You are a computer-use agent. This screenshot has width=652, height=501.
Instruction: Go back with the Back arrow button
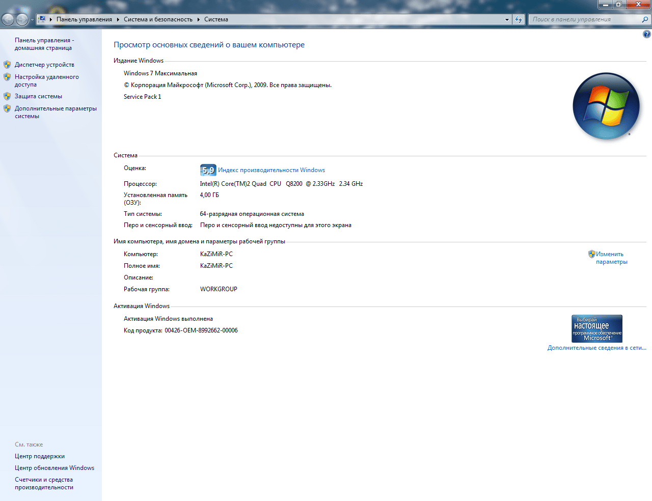point(8,19)
